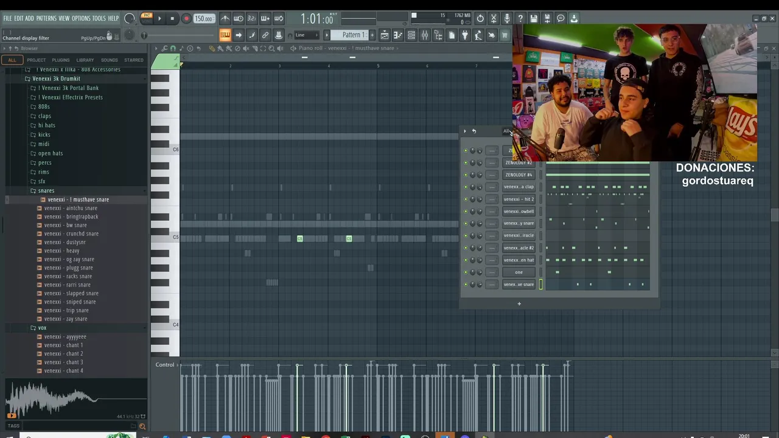Open the venexx..y snare channel button
Viewport: 779px width, 438px height.
(x=519, y=224)
